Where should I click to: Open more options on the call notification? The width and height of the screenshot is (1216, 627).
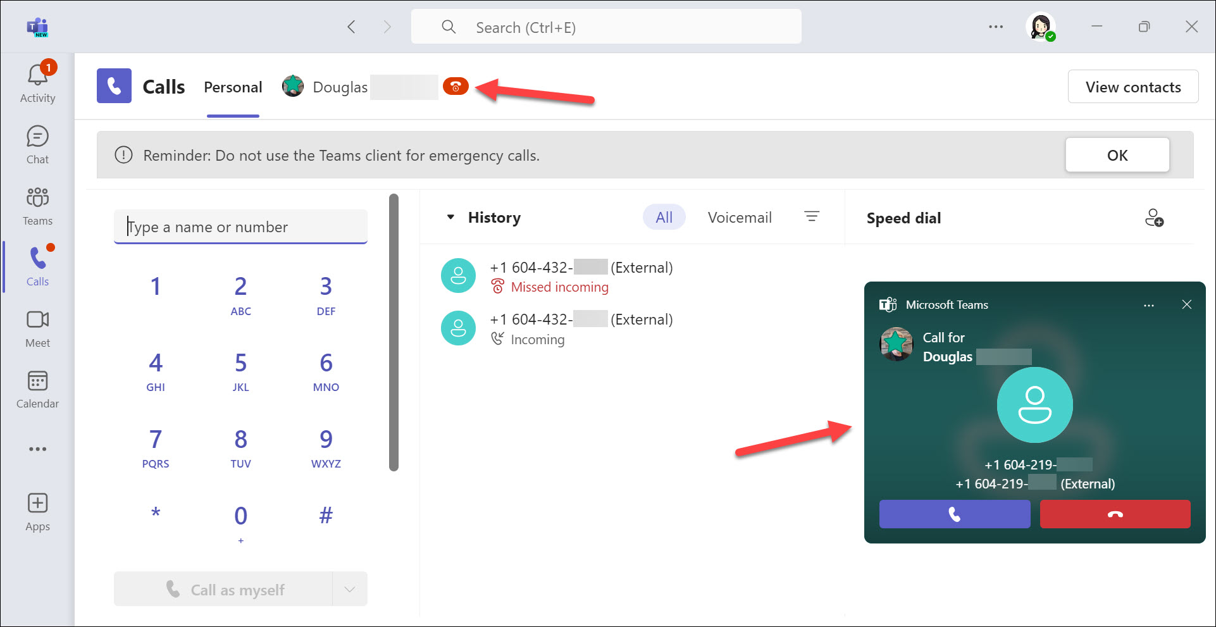(1149, 305)
